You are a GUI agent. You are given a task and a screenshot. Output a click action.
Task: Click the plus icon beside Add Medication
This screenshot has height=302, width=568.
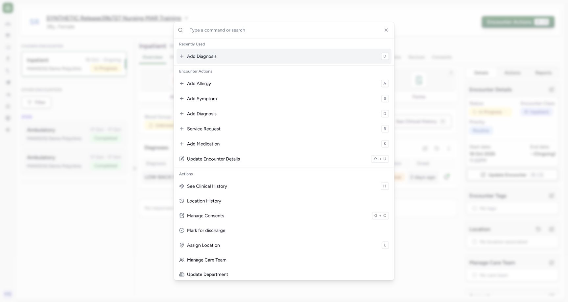[x=182, y=144]
